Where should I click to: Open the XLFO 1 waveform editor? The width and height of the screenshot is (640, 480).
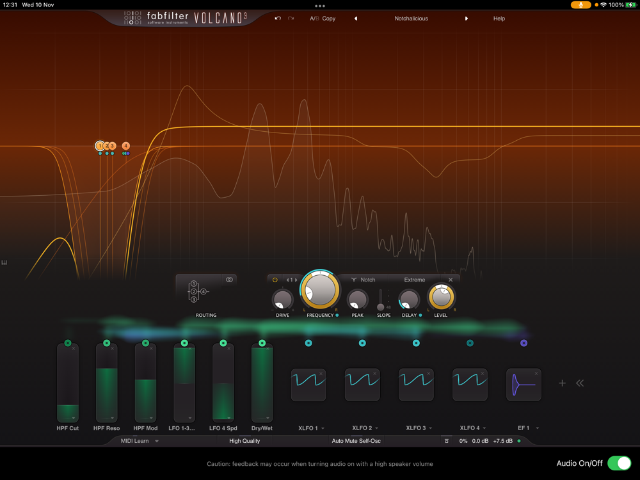click(308, 385)
